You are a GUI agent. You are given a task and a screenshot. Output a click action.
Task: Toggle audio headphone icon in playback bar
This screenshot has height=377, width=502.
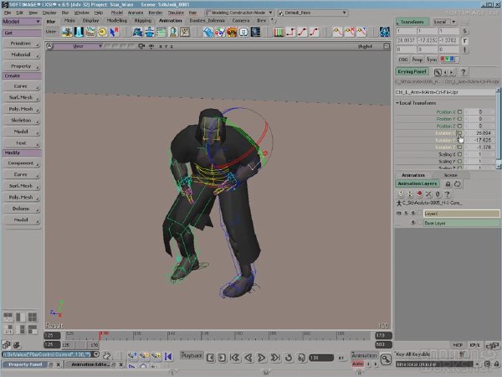point(301,358)
